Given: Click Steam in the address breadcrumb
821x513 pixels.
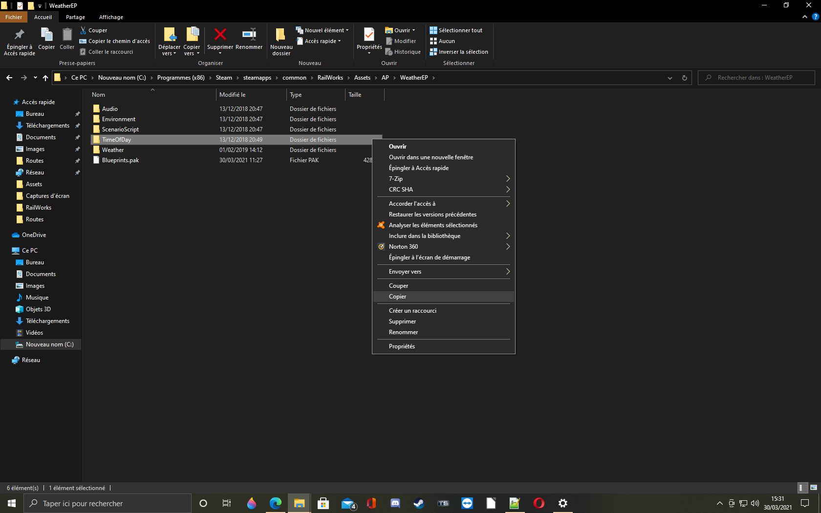Looking at the screenshot, I should pos(224,78).
